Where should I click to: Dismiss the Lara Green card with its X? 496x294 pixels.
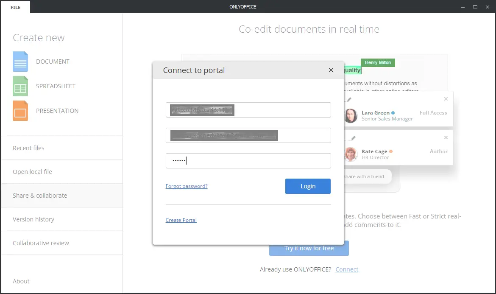446,99
